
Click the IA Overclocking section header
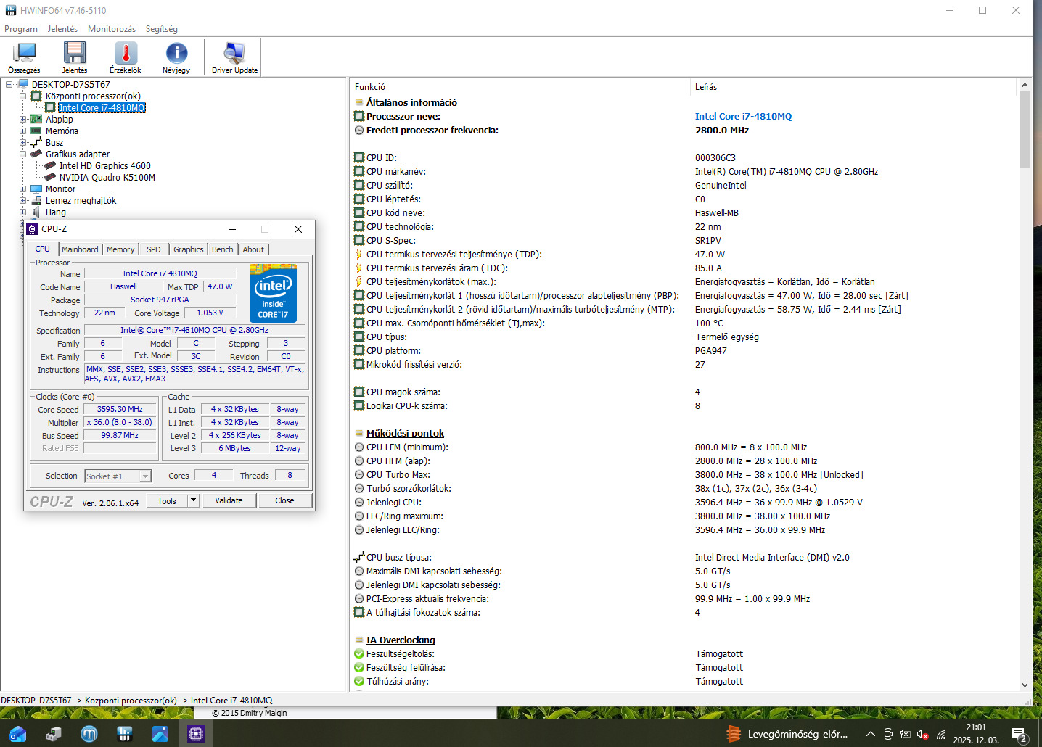401,640
